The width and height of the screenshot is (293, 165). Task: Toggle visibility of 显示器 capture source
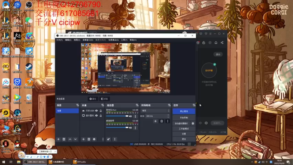coord(96,115)
